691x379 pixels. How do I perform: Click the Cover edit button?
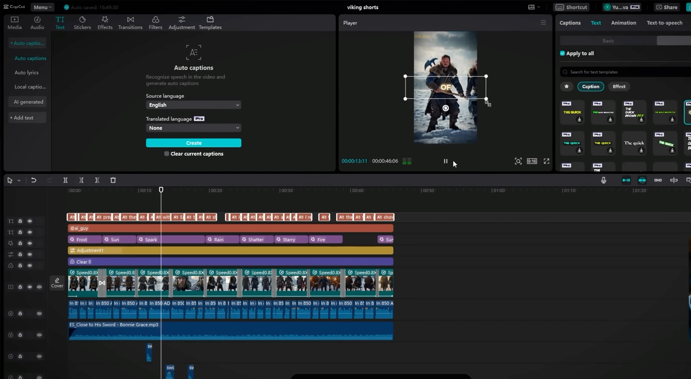pos(57,283)
